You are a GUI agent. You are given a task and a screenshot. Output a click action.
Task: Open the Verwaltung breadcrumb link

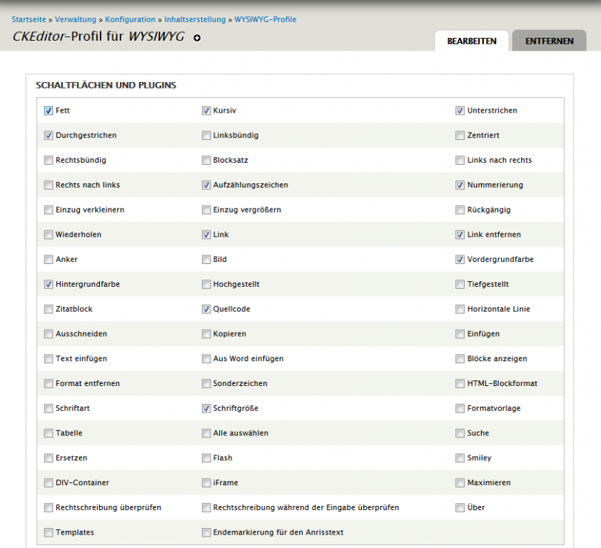76,19
